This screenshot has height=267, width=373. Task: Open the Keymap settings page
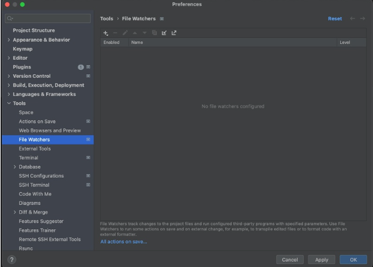(x=23, y=48)
